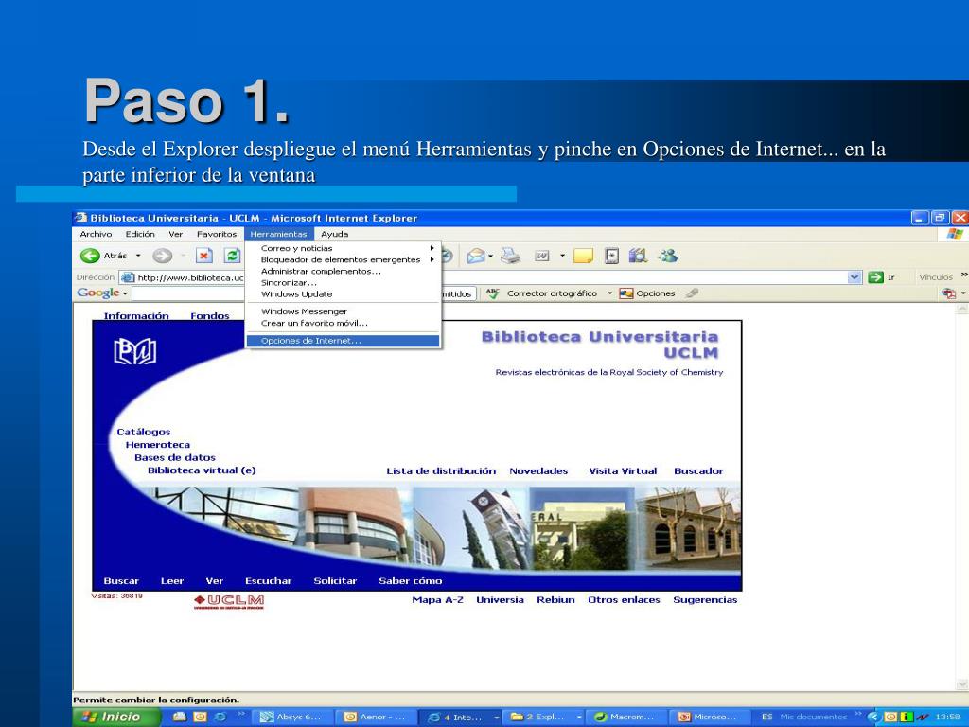This screenshot has height=727, width=969.
Task: Open the Biblioteca virtual (e) link
Action: [x=202, y=470]
